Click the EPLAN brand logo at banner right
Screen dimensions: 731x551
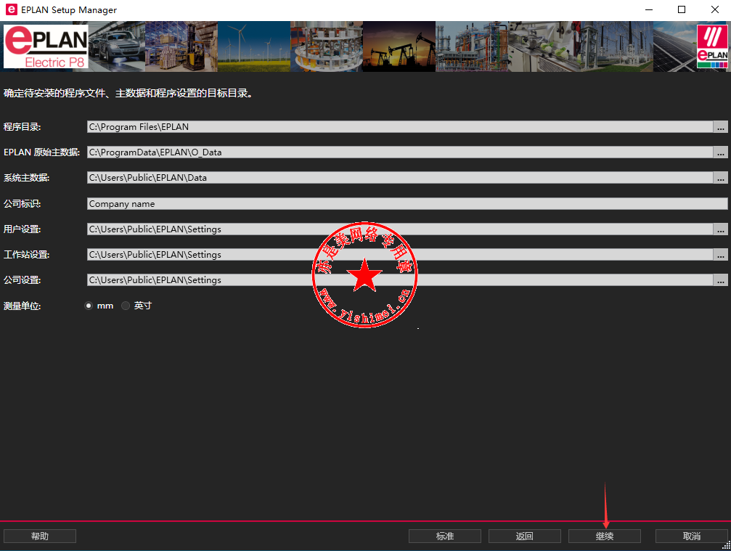(x=712, y=46)
